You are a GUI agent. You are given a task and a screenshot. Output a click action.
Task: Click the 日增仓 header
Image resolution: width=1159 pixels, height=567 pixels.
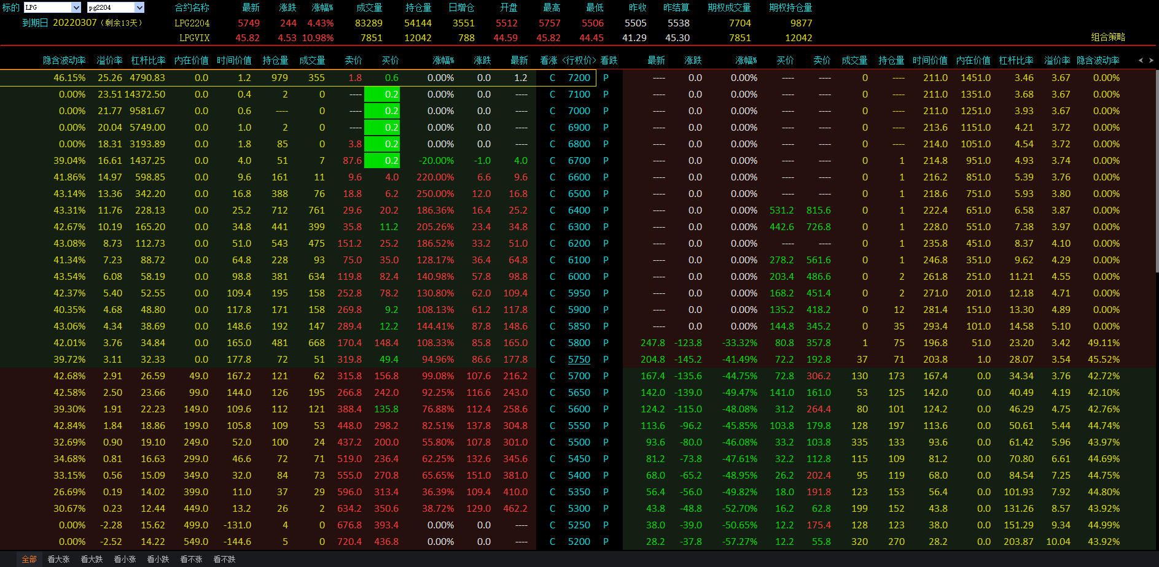coord(461,7)
